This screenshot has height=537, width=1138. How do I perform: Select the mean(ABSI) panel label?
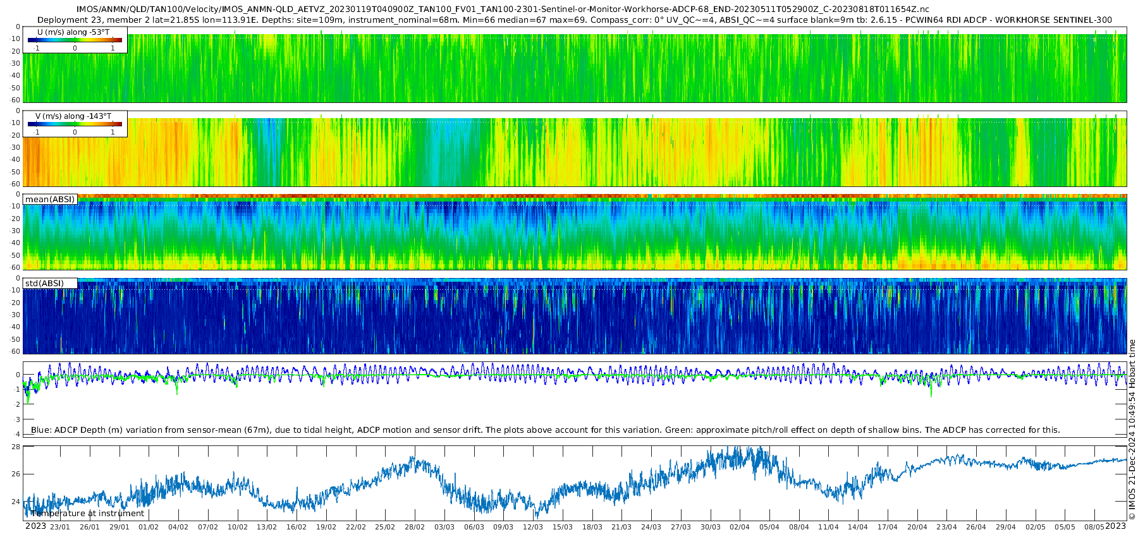50,200
